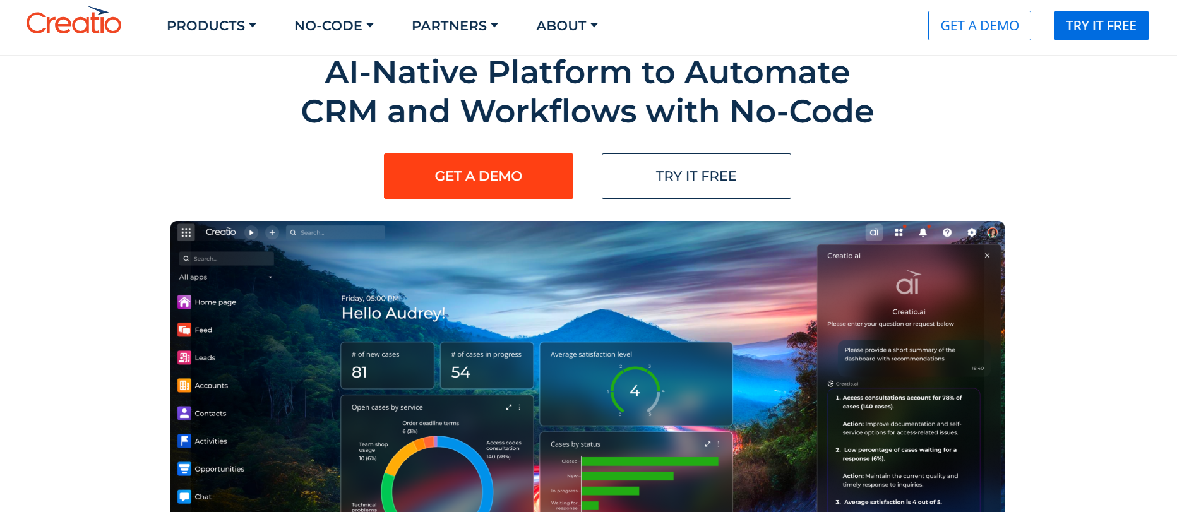Open the PARTNERS dropdown
1177x512 pixels.
click(x=455, y=26)
